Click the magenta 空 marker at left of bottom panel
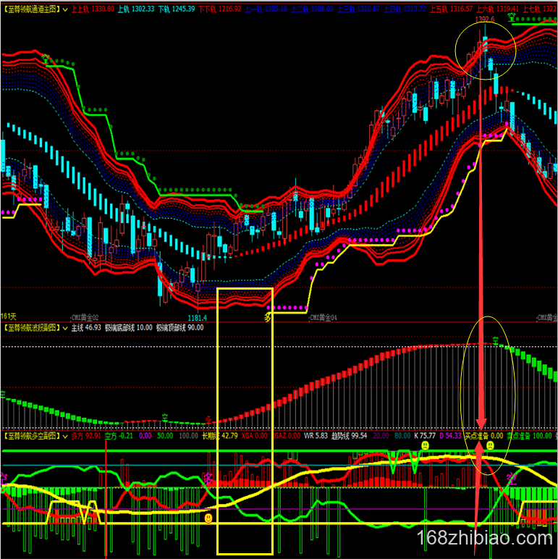 click(4, 477)
